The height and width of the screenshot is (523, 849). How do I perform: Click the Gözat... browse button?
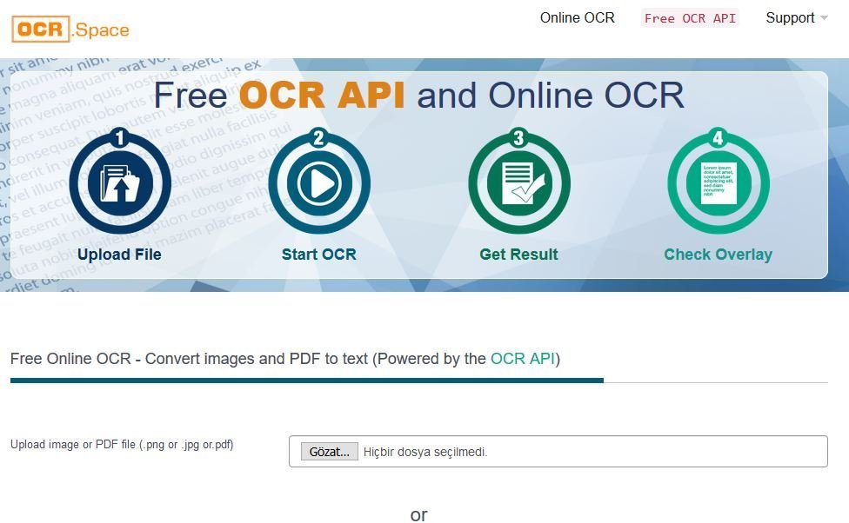(x=329, y=452)
